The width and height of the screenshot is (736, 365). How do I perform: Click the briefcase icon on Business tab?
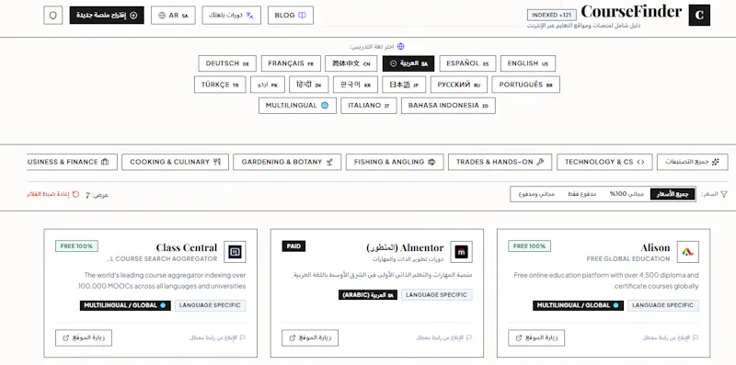pos(105,162)
